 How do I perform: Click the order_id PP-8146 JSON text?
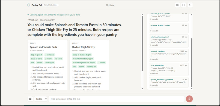pyautogui.click(x=161, y=16)
